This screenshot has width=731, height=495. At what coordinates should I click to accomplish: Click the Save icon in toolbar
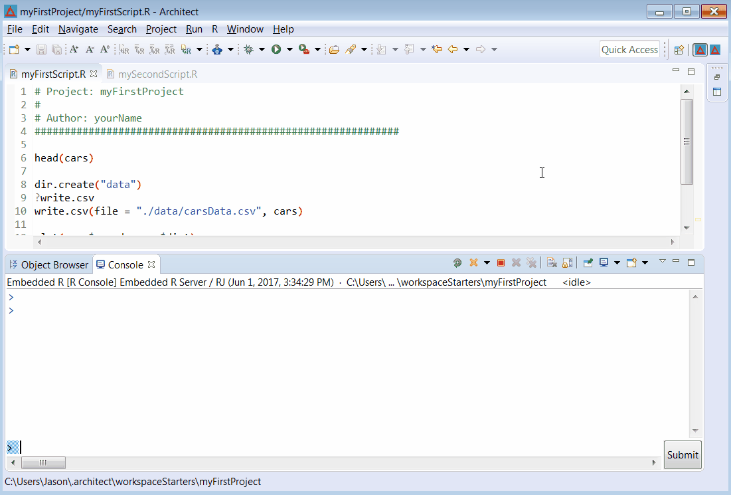pos(41,49)
